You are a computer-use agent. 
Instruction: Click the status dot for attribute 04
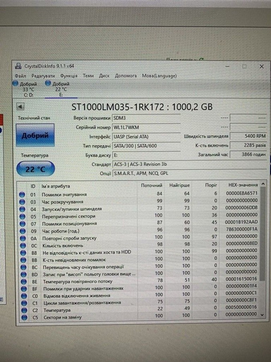pyautogui.click(x=22, y=209)
